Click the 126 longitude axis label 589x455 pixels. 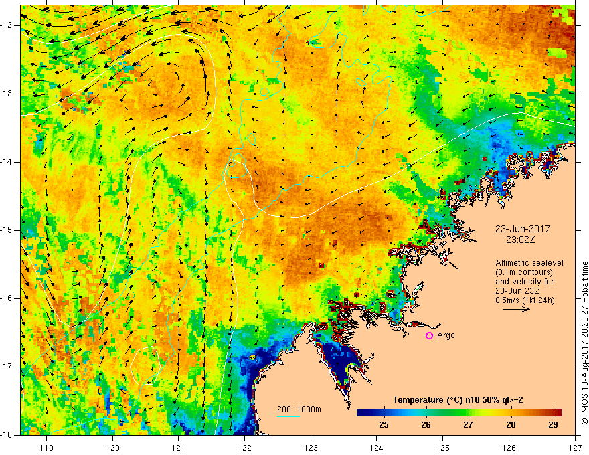[x=509, y=448]
